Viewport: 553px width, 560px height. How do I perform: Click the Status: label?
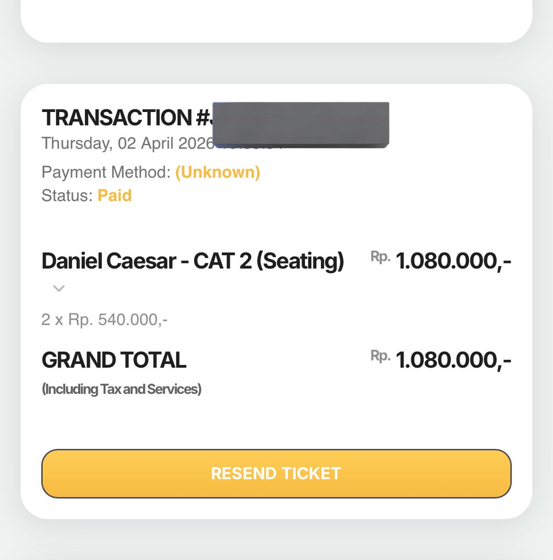click(67, 196)
